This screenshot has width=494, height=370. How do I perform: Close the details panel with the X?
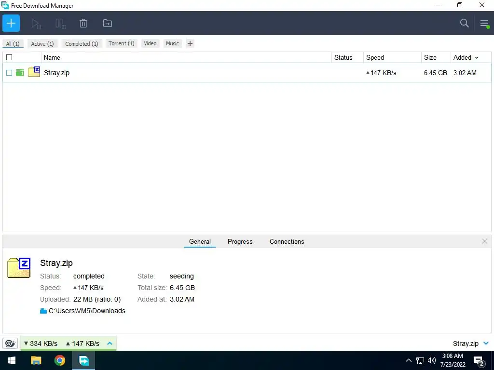point(484,241)
